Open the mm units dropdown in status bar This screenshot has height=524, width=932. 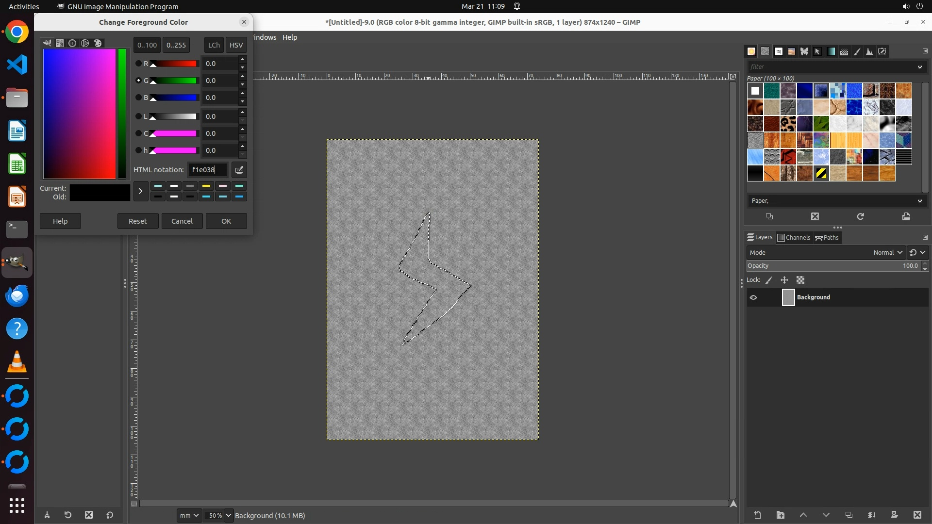tap(189, 515)
